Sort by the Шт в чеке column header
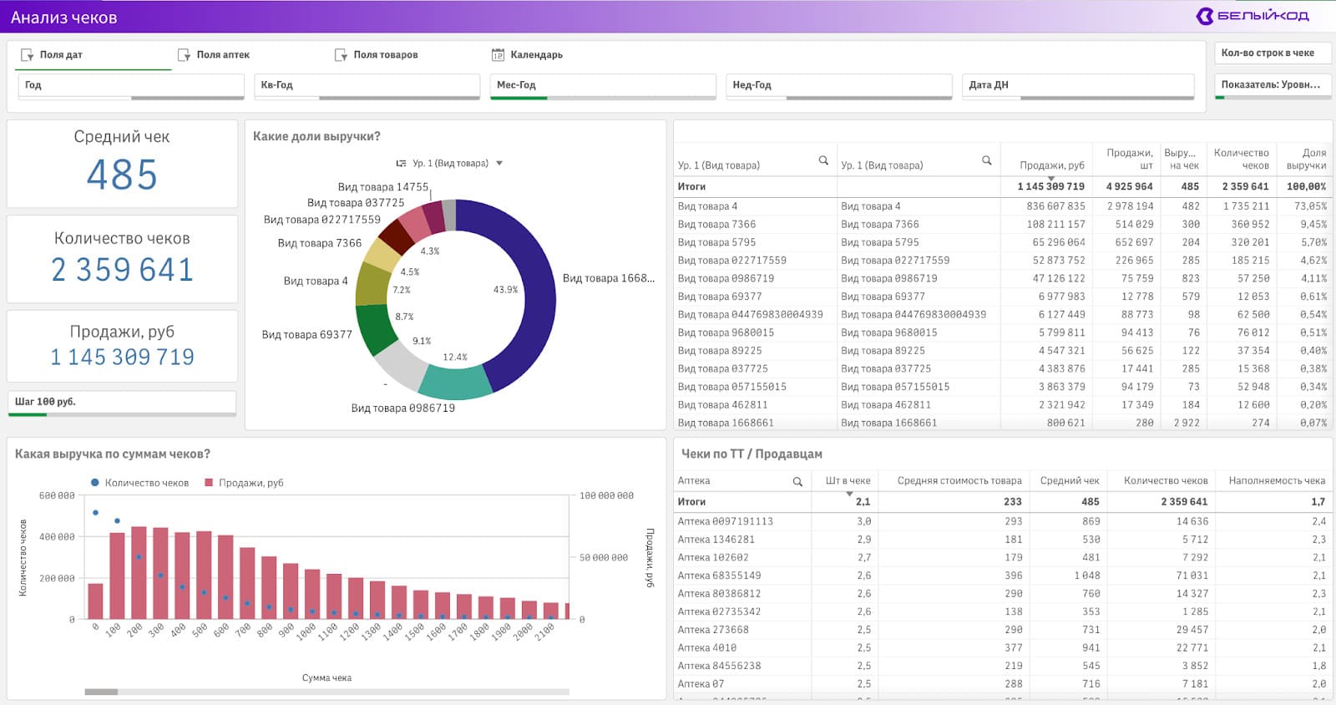Screen dimensions: 1336x705 click(x=848, y=481)
